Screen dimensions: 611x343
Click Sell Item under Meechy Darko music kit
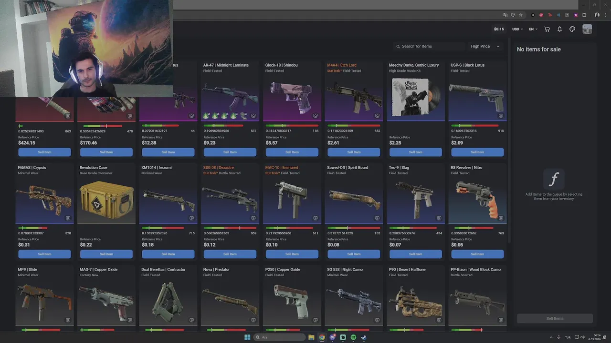416,152
